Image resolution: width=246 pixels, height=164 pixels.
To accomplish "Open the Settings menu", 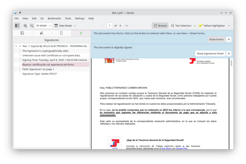I will [x=79, y=19].
